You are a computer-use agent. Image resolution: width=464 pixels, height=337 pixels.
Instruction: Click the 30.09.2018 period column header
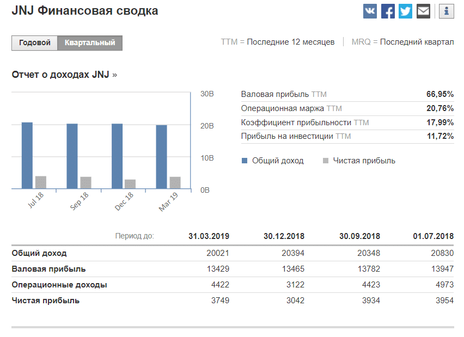[359, 236]
